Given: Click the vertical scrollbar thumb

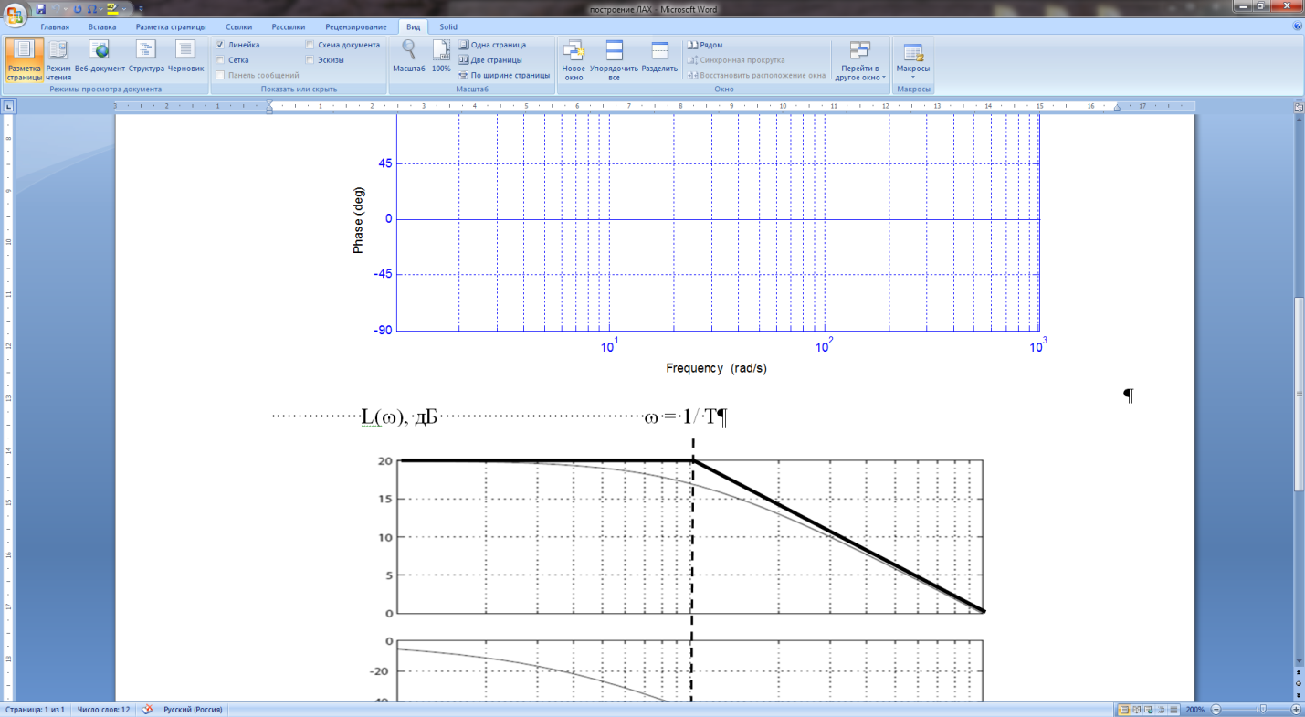Looking at the screenshot, I should [1299, 395].
